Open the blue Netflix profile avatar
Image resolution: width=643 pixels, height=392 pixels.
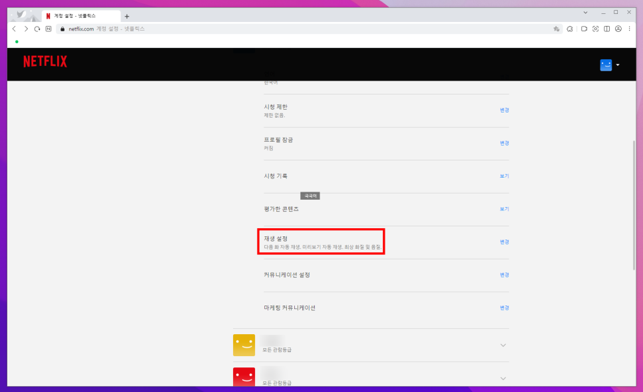606,65
